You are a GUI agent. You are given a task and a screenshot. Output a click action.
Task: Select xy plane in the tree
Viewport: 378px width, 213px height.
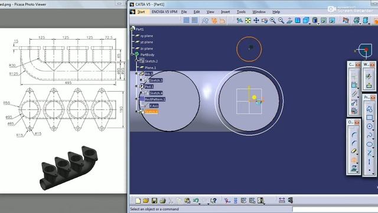coord(146,35)
